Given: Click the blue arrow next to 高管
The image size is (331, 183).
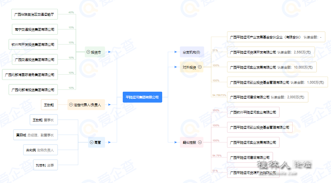Looking at the screenshot, I should coord(109,142).
